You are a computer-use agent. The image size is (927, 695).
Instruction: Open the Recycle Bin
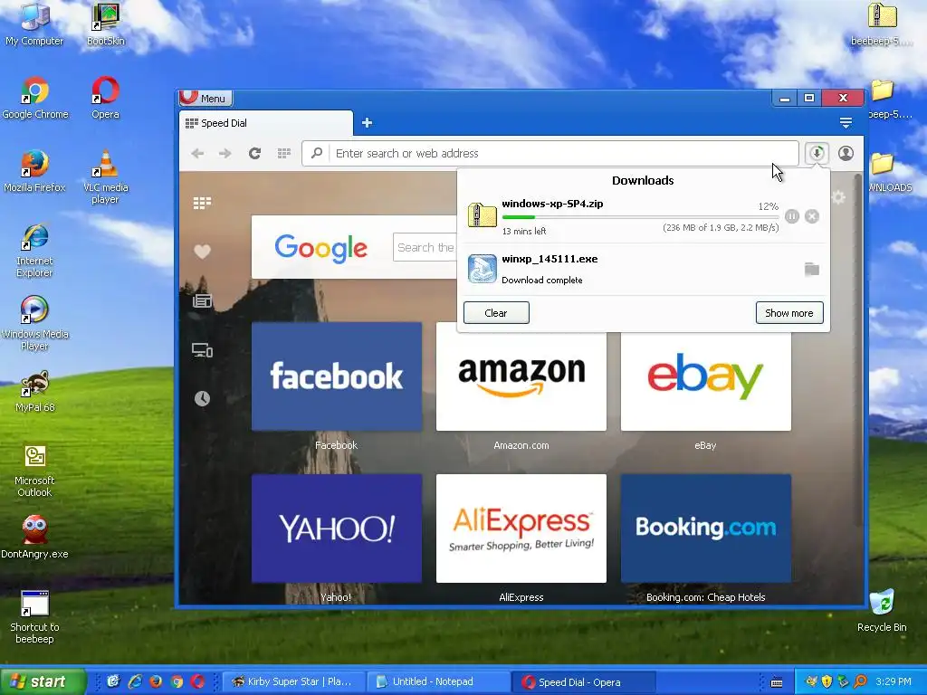coord(882,611)
